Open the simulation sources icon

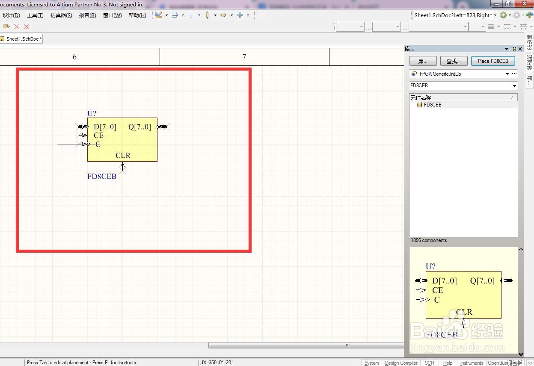[x=223, y=15]
